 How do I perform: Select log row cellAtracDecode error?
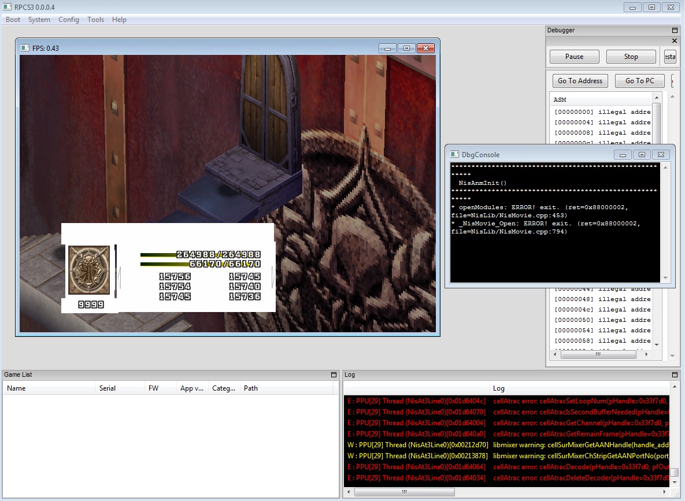coord(507,466)
